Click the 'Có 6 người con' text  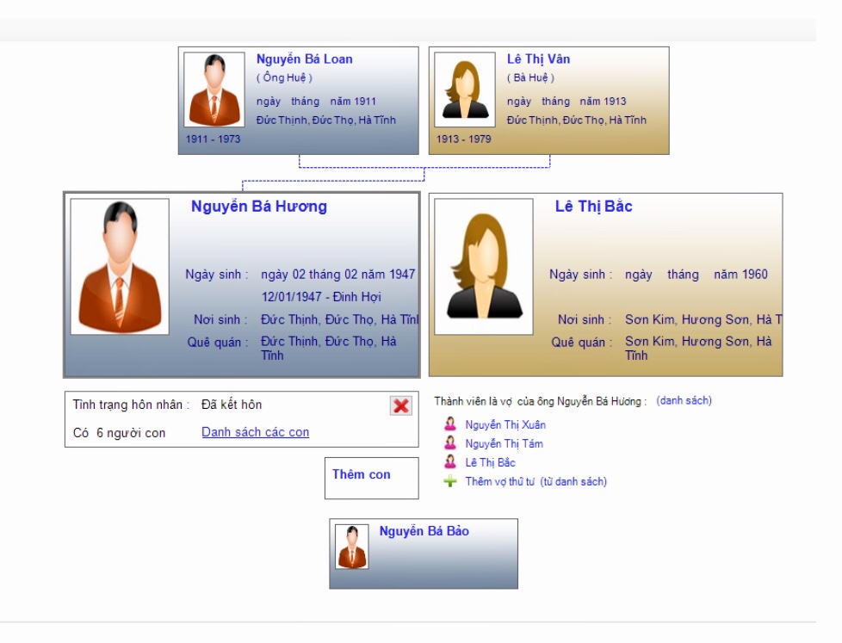click(119, 433)
